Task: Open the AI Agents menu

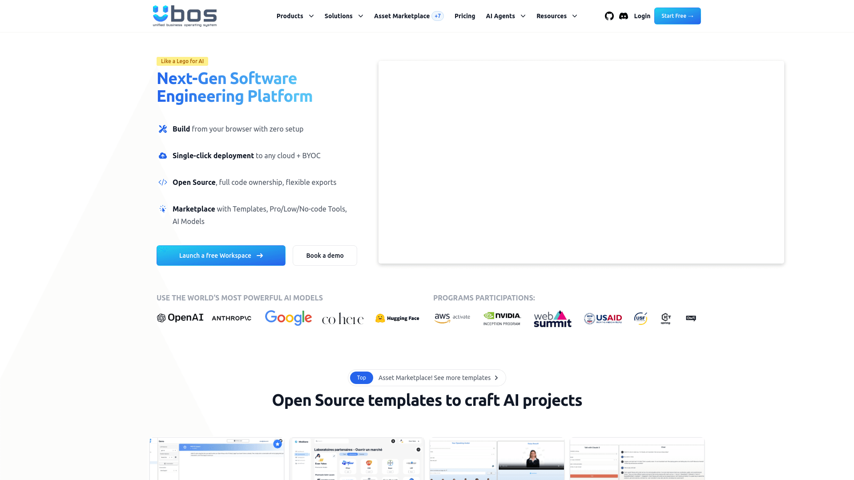Action: pyautogui.click(x=505, y=16)
